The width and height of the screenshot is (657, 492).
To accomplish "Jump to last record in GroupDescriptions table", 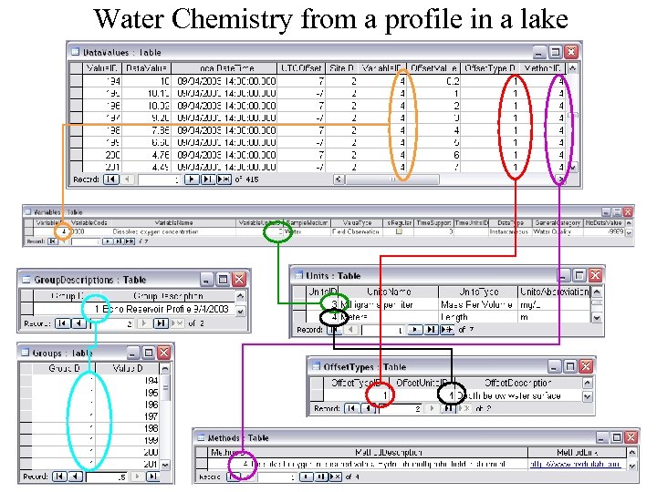I will (x=161, y=323).
